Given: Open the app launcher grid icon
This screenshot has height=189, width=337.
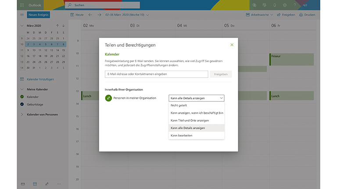Looking at the screenshot, I should 22,5.
